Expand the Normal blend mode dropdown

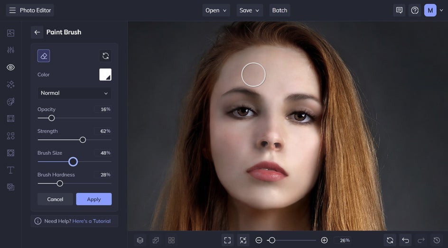pos(75,93)
